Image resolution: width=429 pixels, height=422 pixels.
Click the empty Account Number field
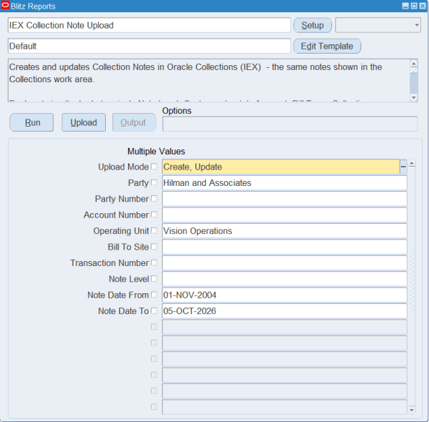click(285, 215)
